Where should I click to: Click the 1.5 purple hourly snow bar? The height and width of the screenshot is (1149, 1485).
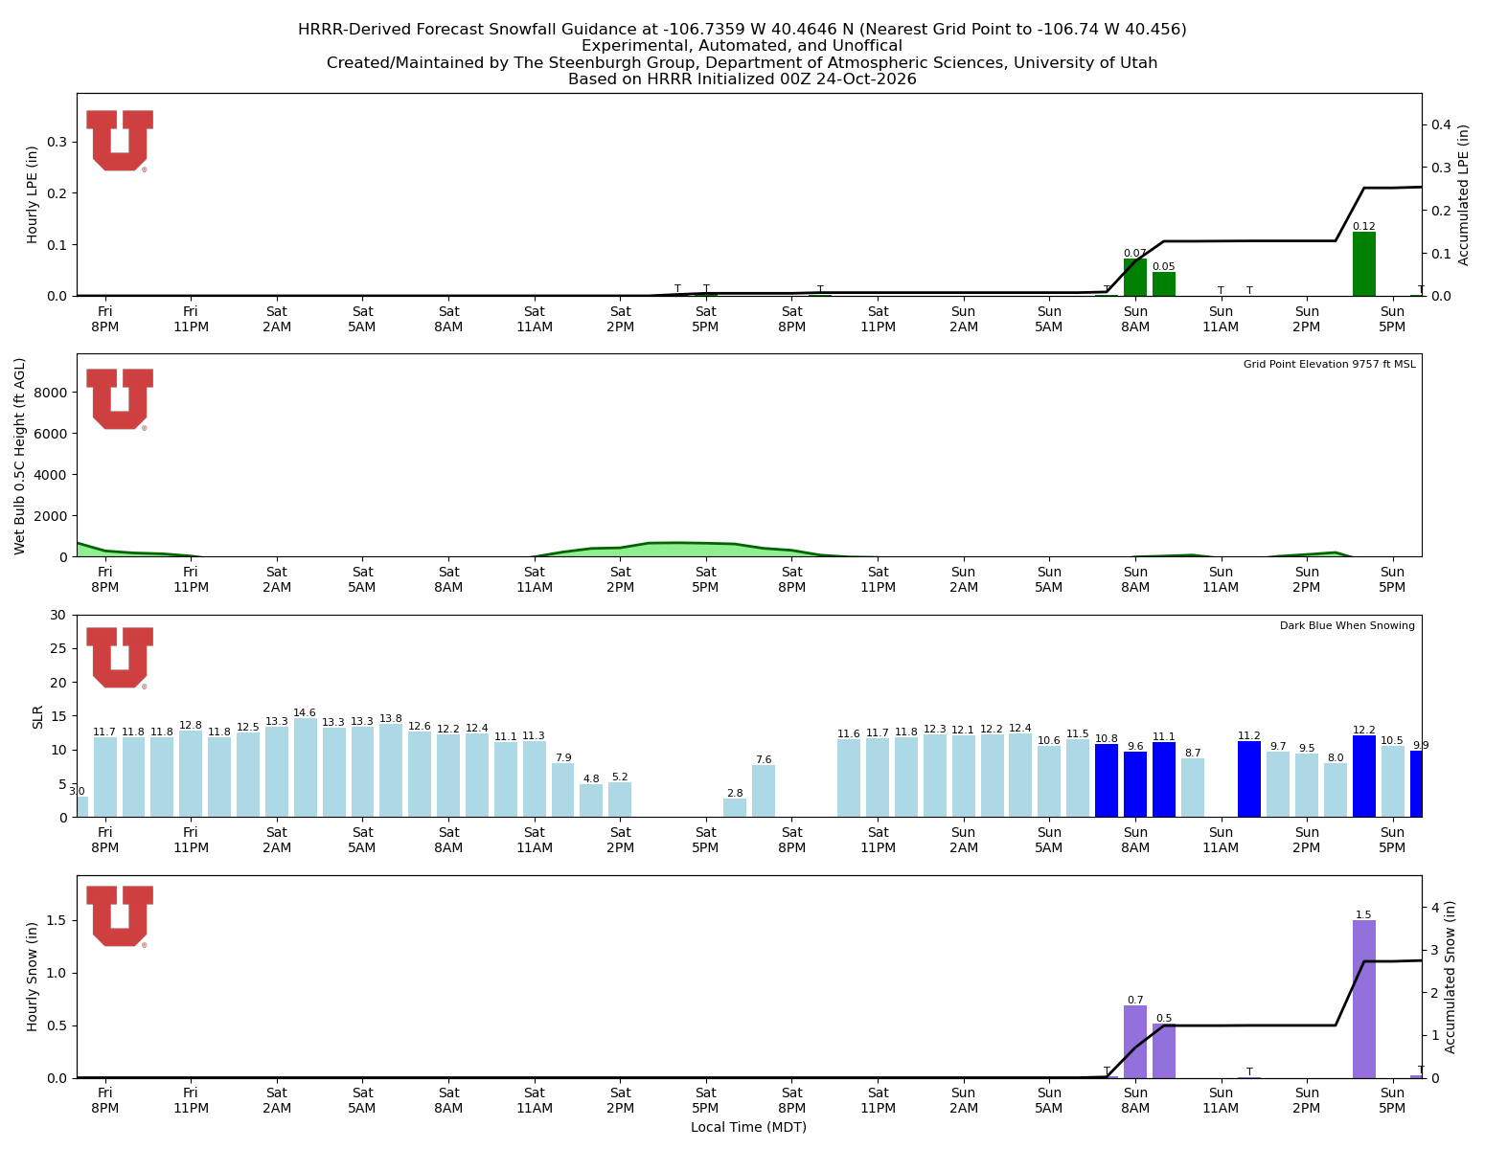pyautogui.click(x=1364, y=1000)
